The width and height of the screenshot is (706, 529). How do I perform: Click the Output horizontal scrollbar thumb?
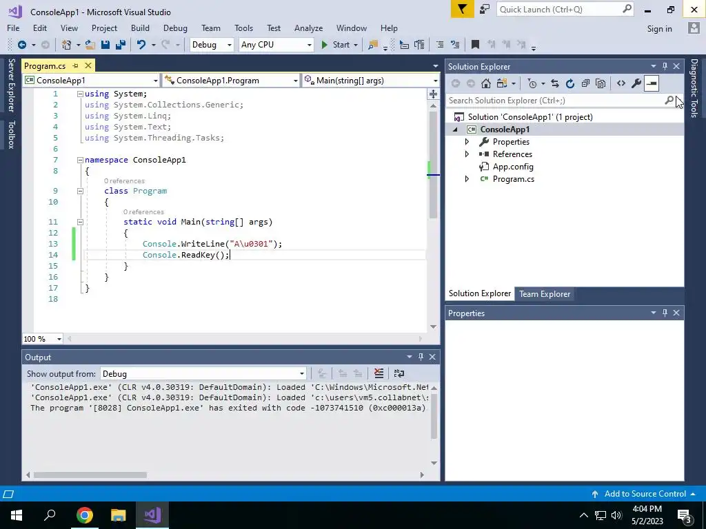click(x=90, y=475)
